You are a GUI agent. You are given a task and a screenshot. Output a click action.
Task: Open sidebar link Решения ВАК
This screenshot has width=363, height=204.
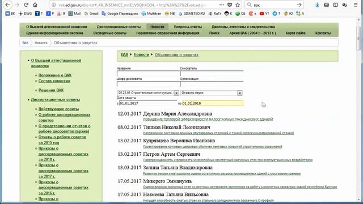(x=51, y=90)
